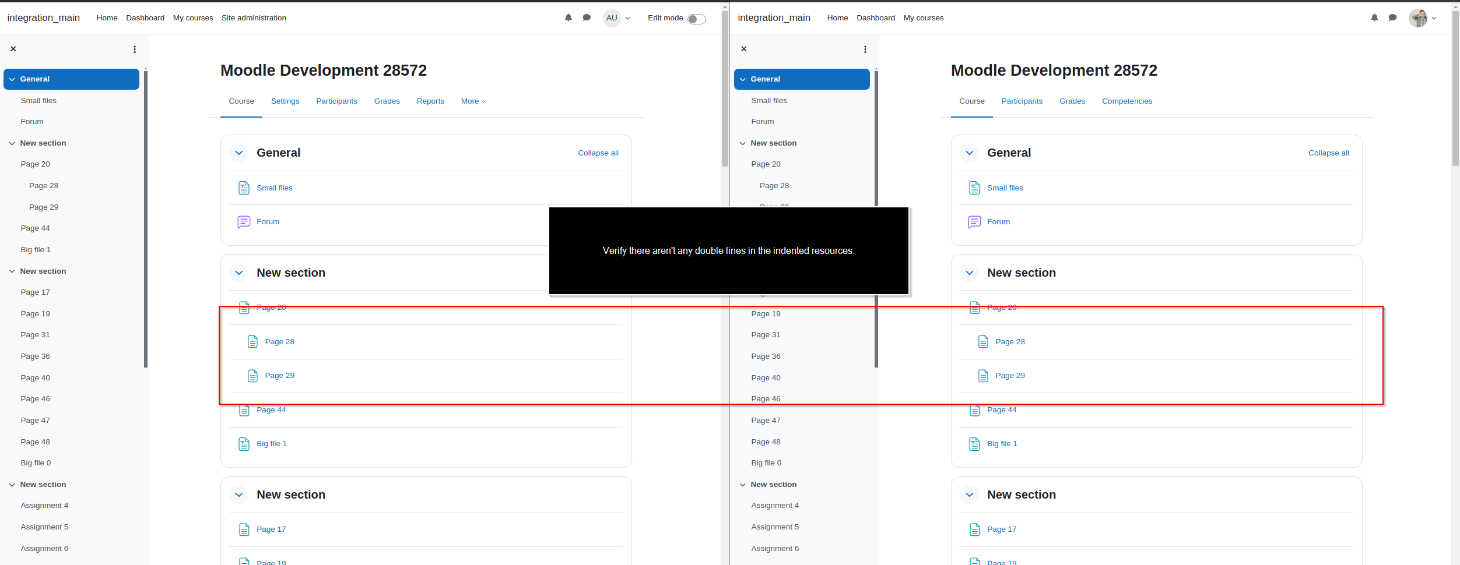Open Participants tab in right window
This screenshot has width=1460, height=565.
pyautogui.click(x=1022, y=101)
